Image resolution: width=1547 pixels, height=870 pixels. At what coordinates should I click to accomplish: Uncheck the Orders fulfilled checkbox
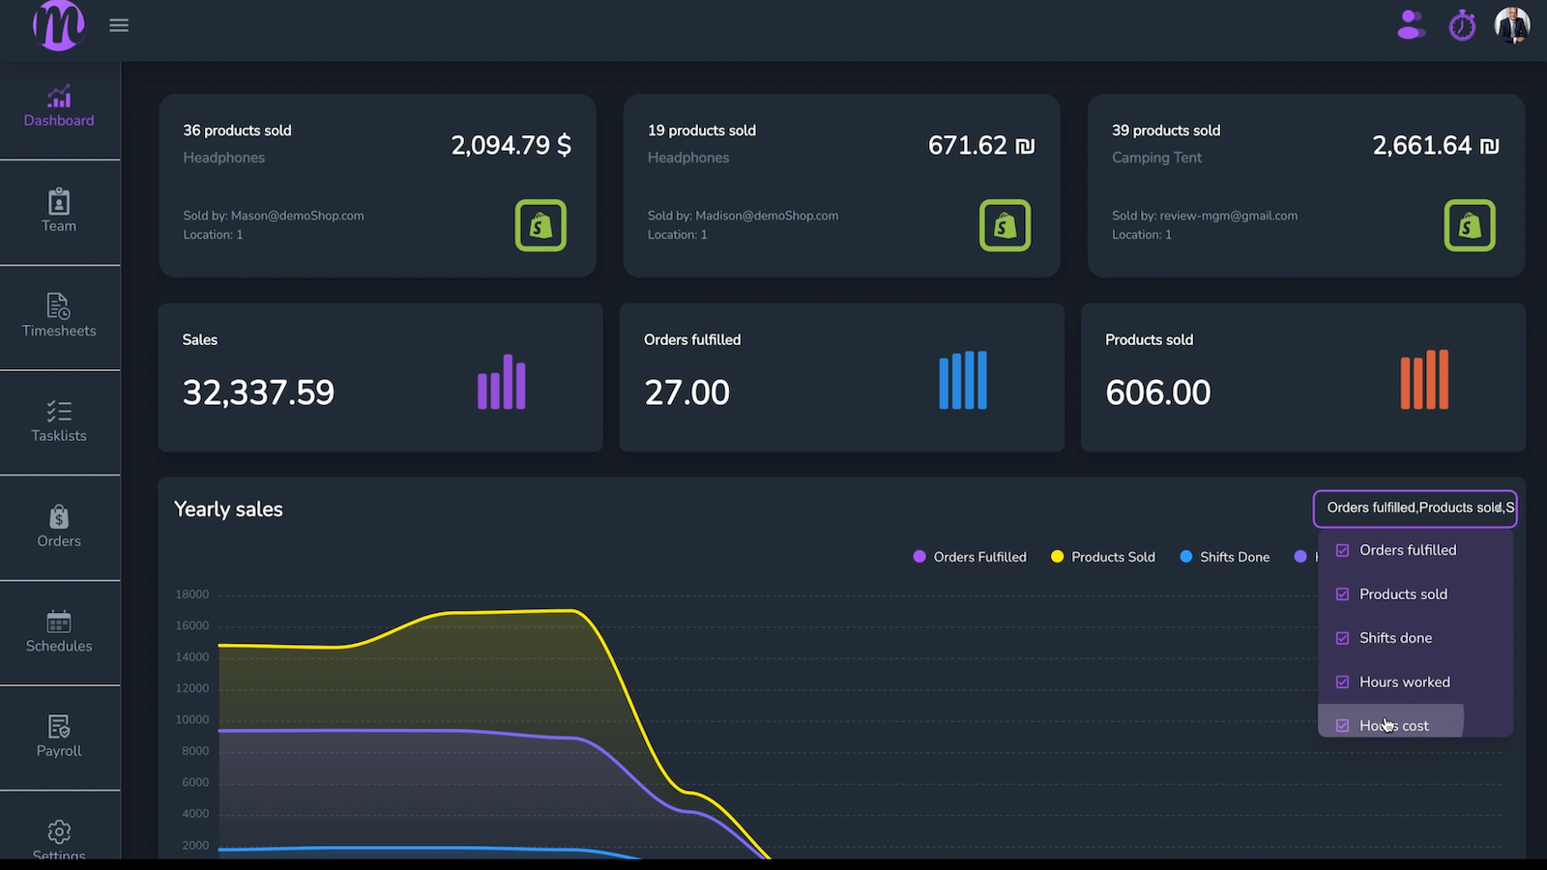[1342, 550]
